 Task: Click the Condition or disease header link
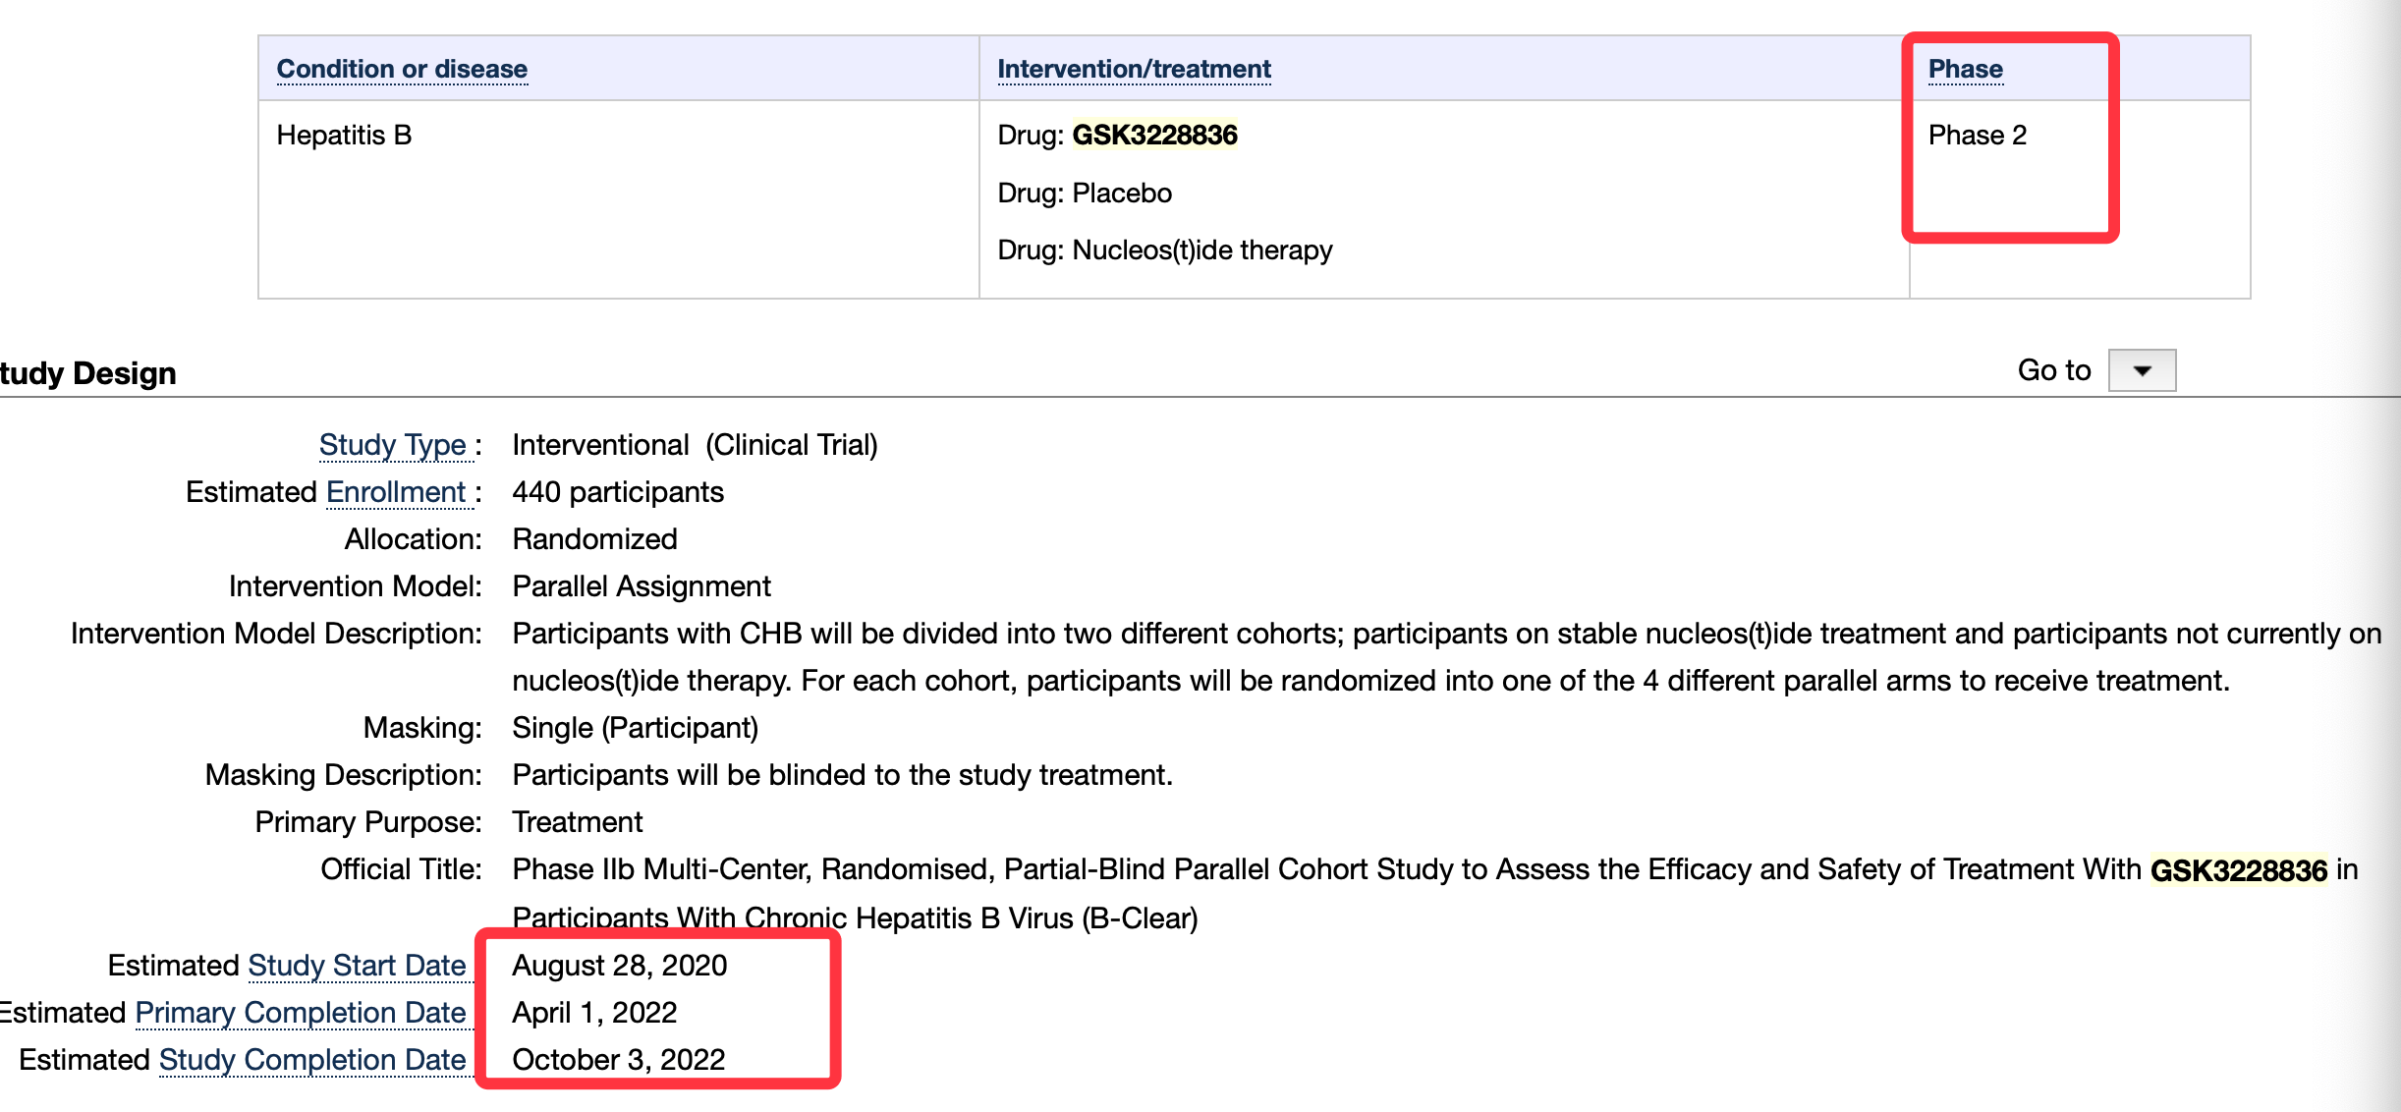tap(402, 69)
